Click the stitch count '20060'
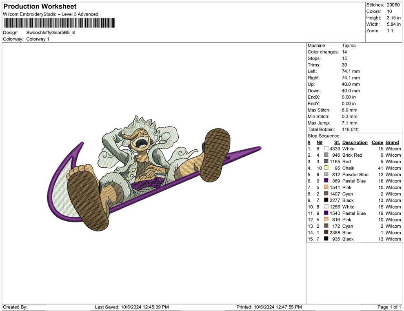Image resolution: width=404 pixels, height=311 pixels. pos(393,5)
